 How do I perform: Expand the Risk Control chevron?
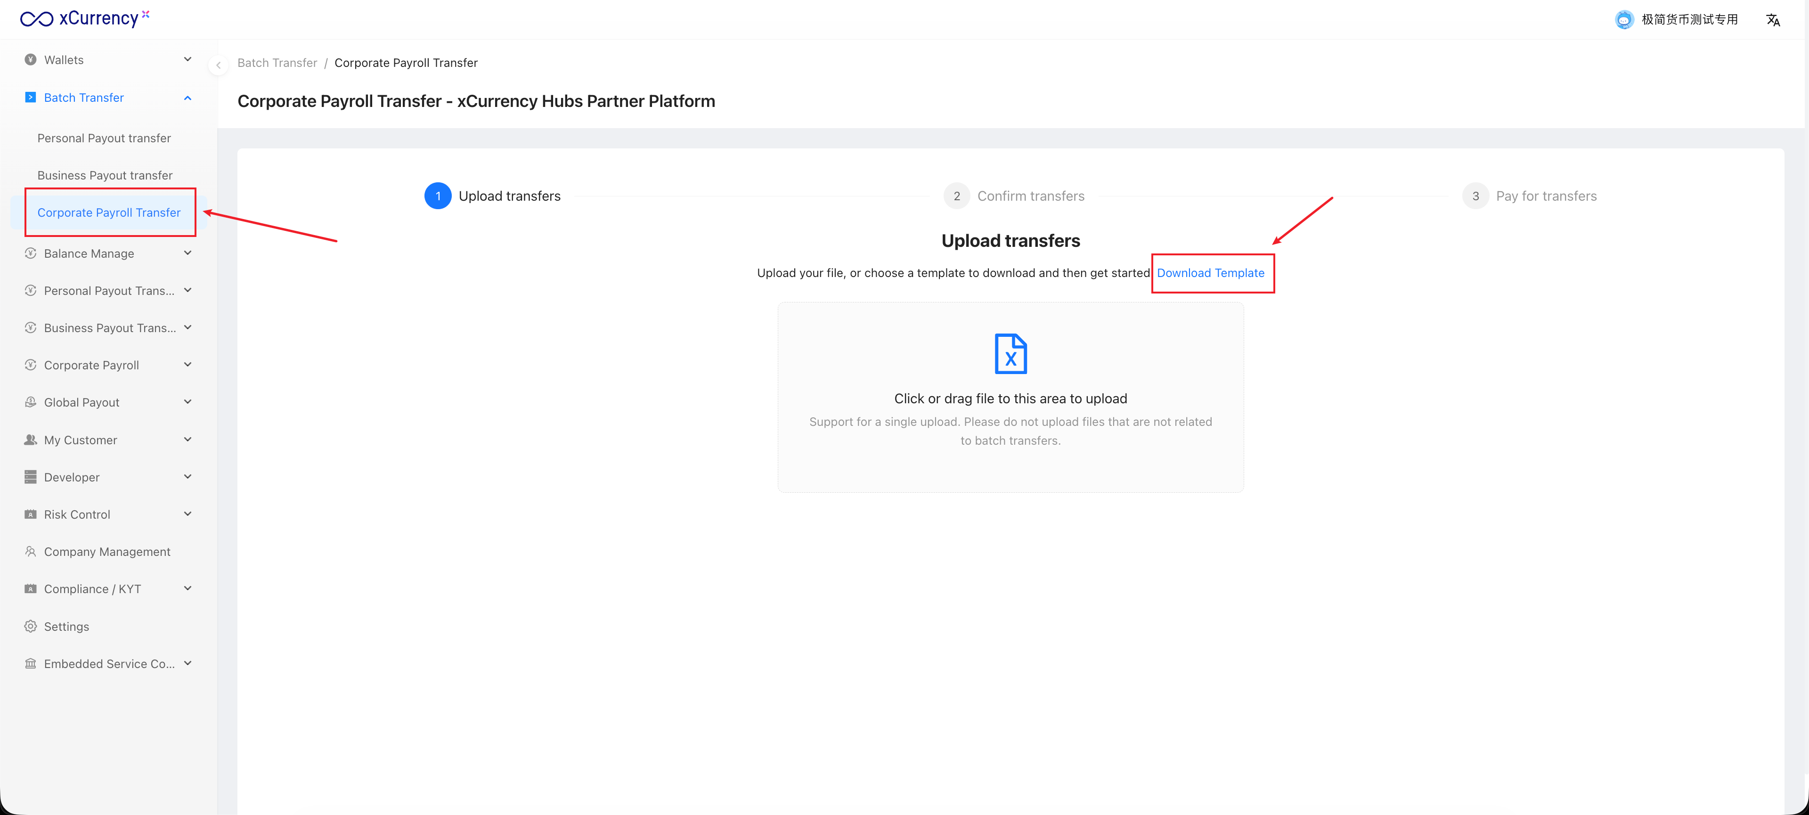coord(187,514)
